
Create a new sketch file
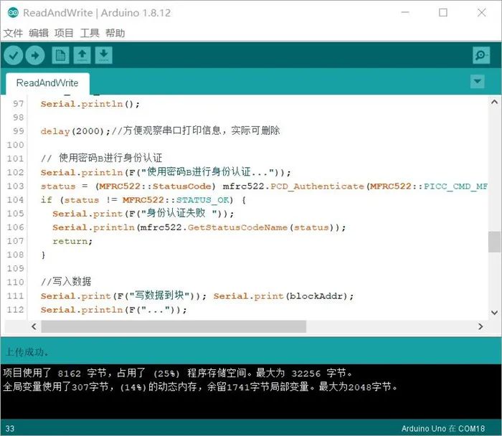click(x=60, y=55)
